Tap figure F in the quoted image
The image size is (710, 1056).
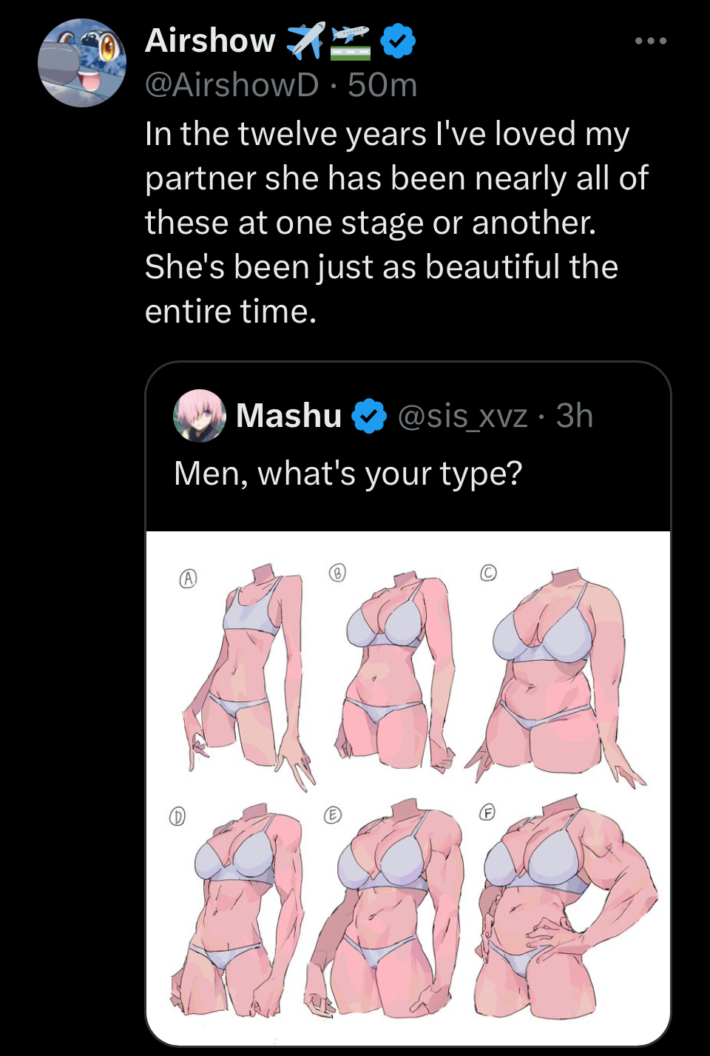point(566,907)
